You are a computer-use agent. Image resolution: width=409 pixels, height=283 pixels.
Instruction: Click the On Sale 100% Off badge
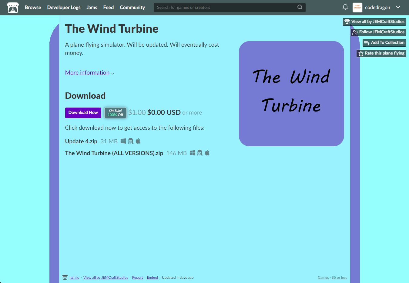pyautogui.click(x=116, y=113)
